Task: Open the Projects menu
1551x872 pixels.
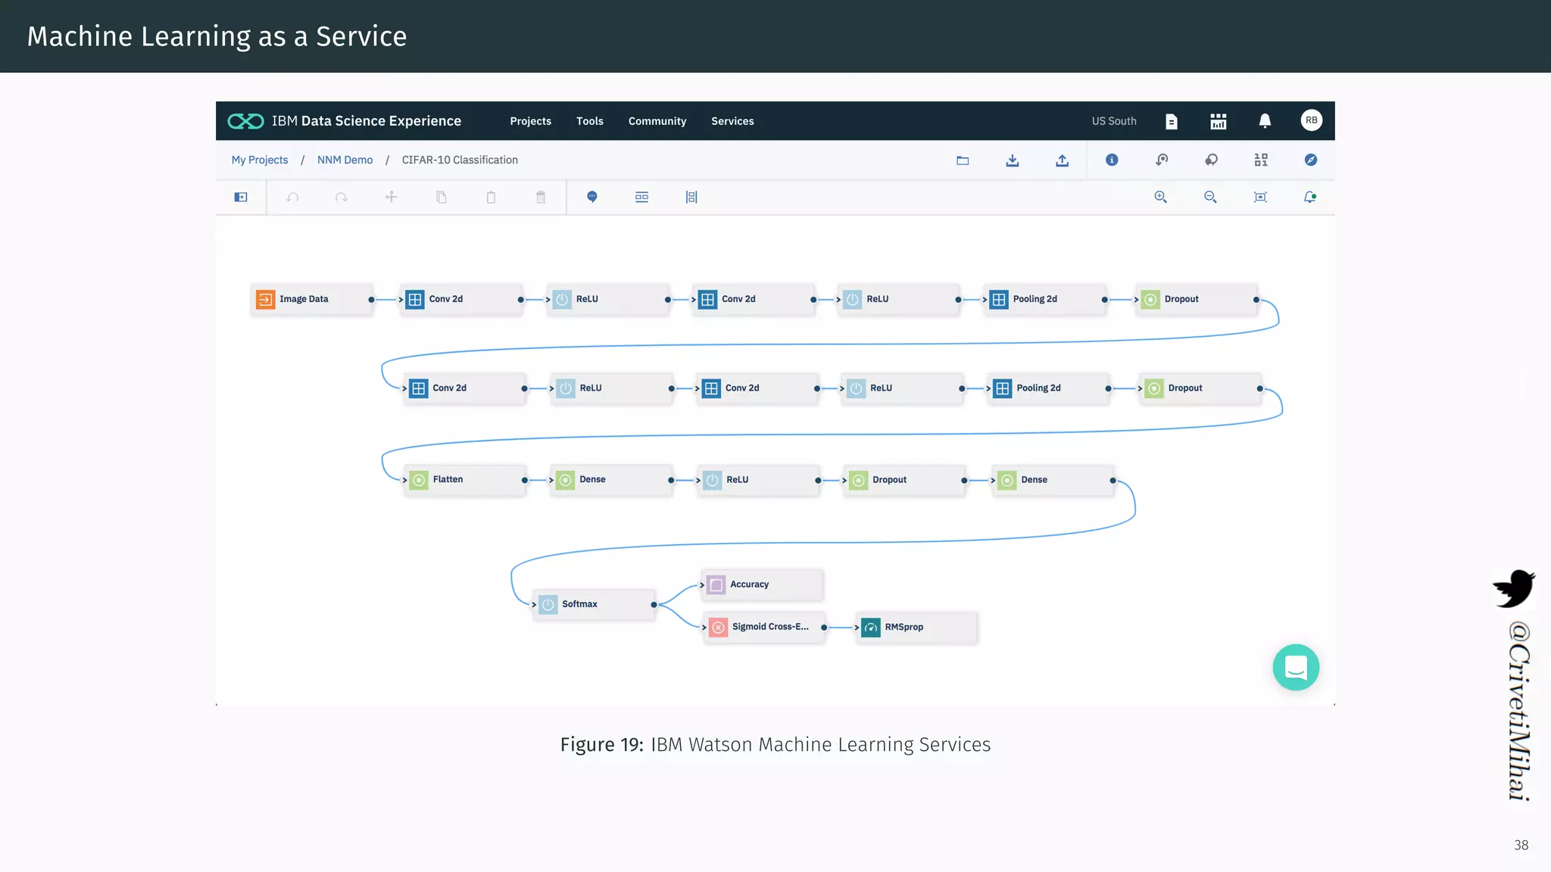Action: tap(530, 121)
